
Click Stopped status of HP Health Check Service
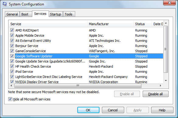pos(141,66)
